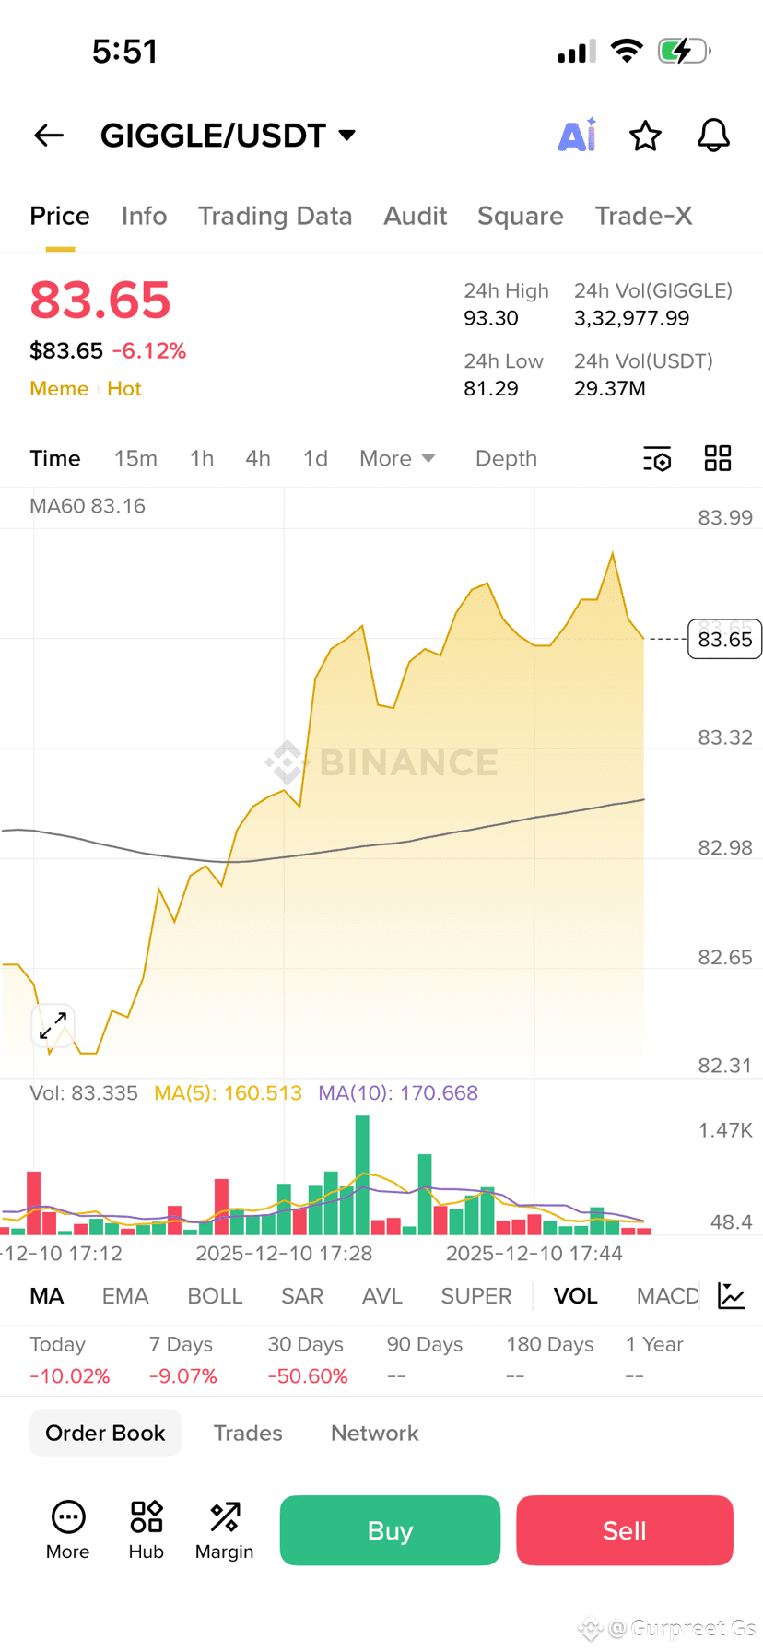Toggle the AVL indicator
Viewport: 763px width, 1652px height.
(382, 1296)
